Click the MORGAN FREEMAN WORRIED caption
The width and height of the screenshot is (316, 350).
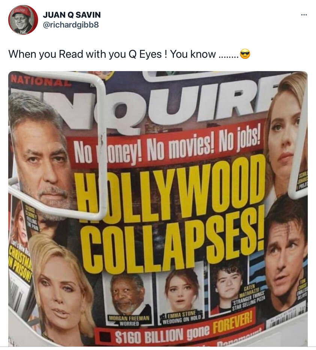pyautogui.click(x=129, y=320)
